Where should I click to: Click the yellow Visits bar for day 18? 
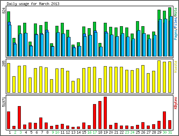[100, 85]
